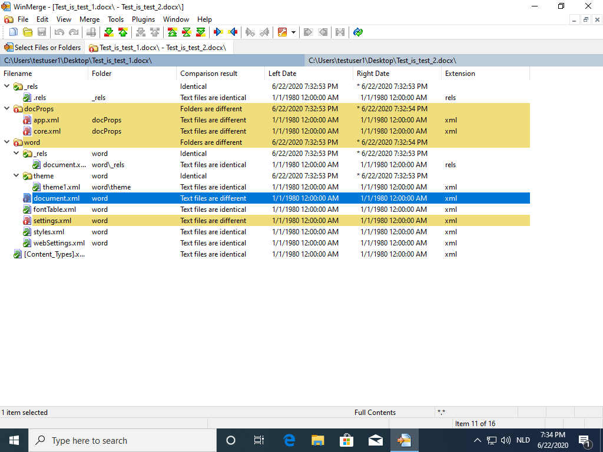Click the Save floppy disk icon
Screen dimensions: 603x452
pyautogui.click(x=42, y=32)
